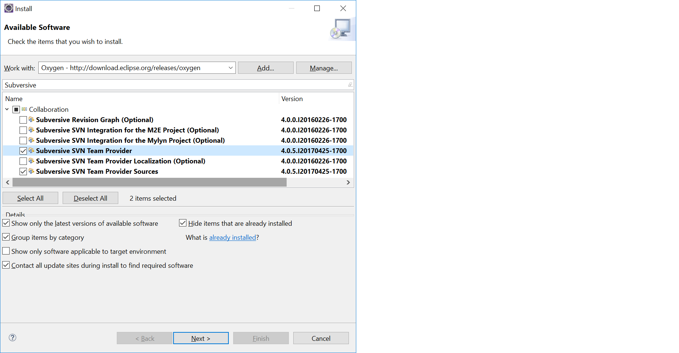
Task: Uncheck Subversive SVN Team Provider
Action: [x=23, y=151]
